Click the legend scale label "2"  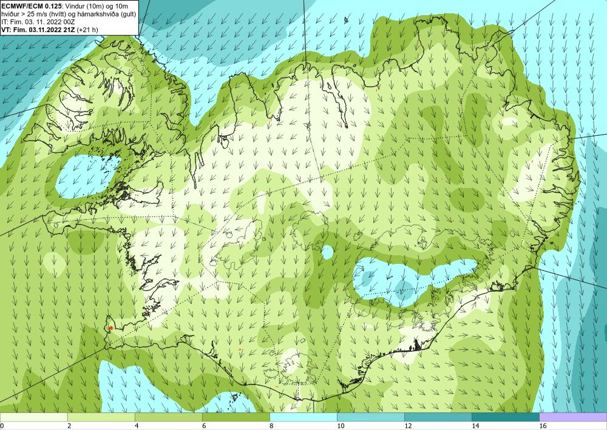pos(69,426)
